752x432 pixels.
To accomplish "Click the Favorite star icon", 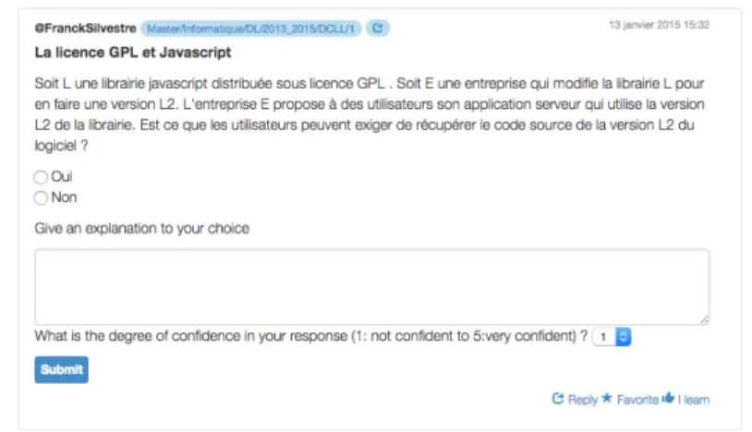I will click(x=607, y=398).
